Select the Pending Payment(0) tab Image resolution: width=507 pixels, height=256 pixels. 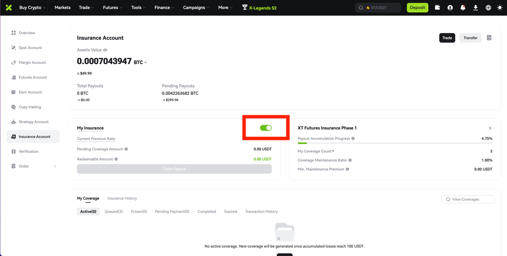172,212
